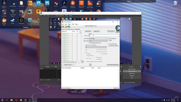Open Memory View

(68, 65)
